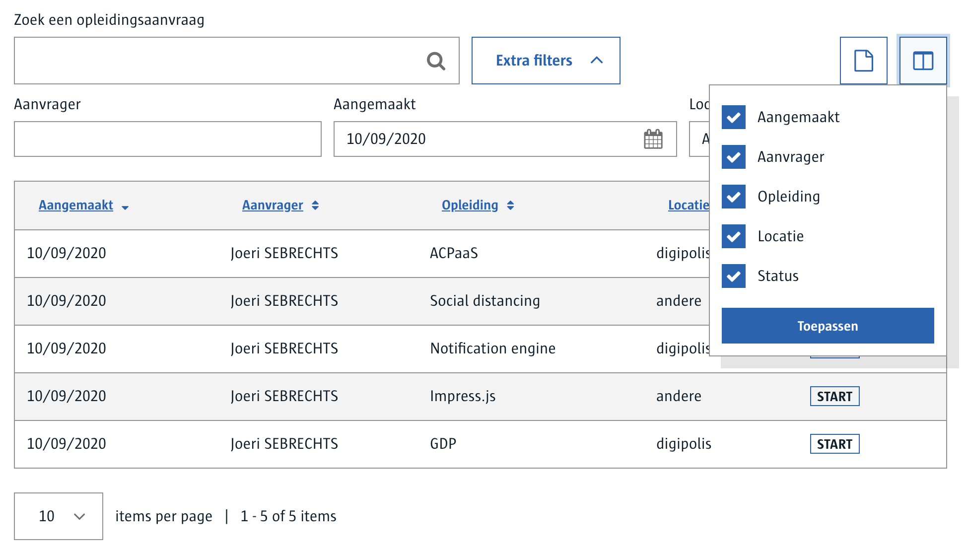Click the Toepassen button
The image size is (967, 555).
pos(828,326)
